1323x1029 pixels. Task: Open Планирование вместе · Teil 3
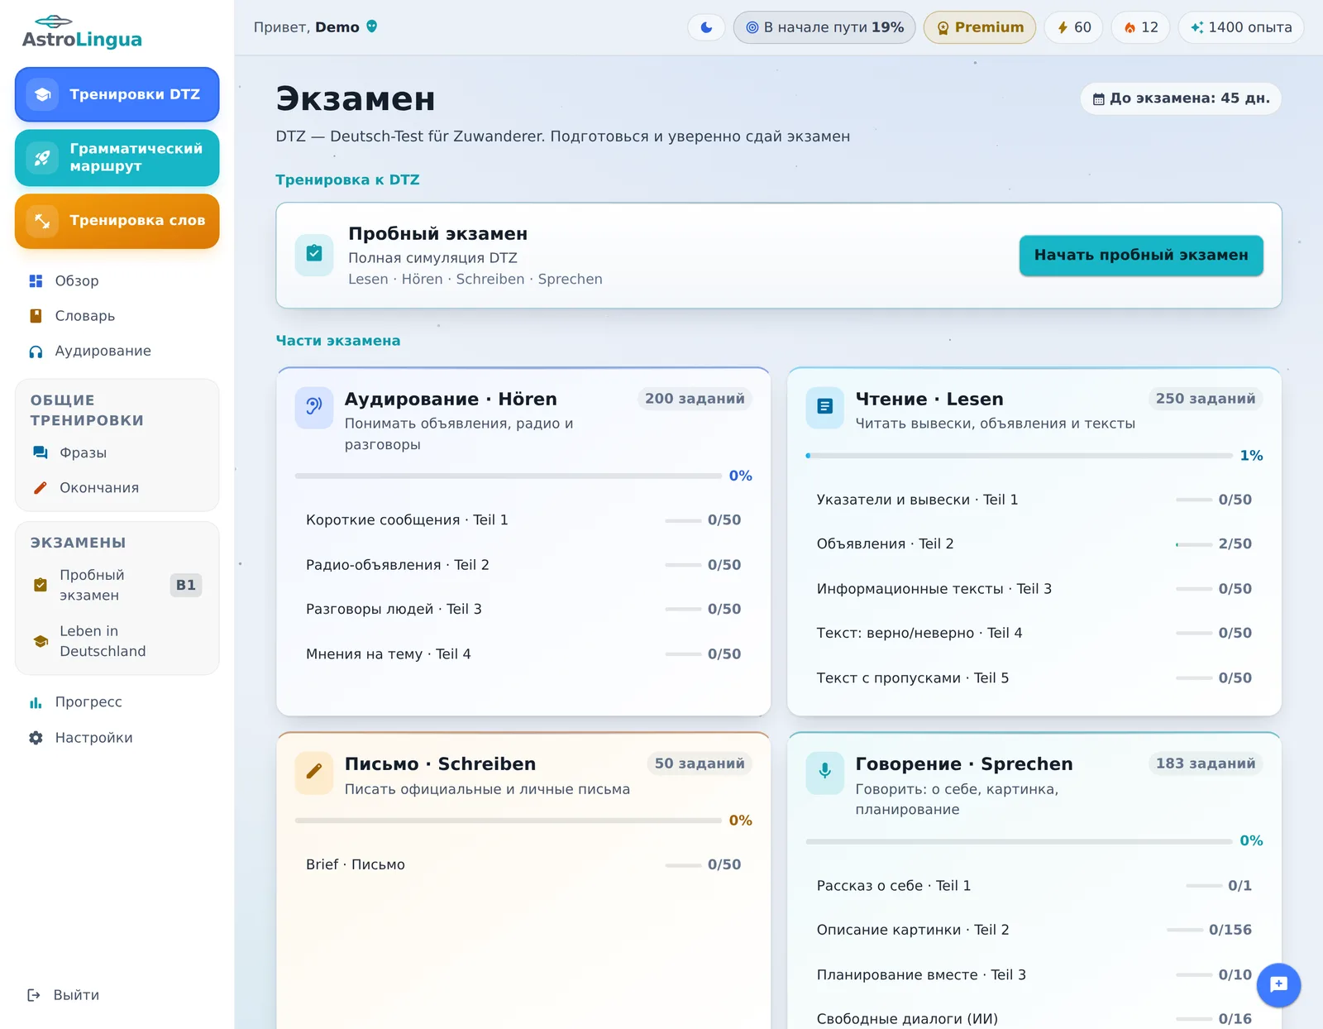pyautogui.click(x=1034, y=975)
